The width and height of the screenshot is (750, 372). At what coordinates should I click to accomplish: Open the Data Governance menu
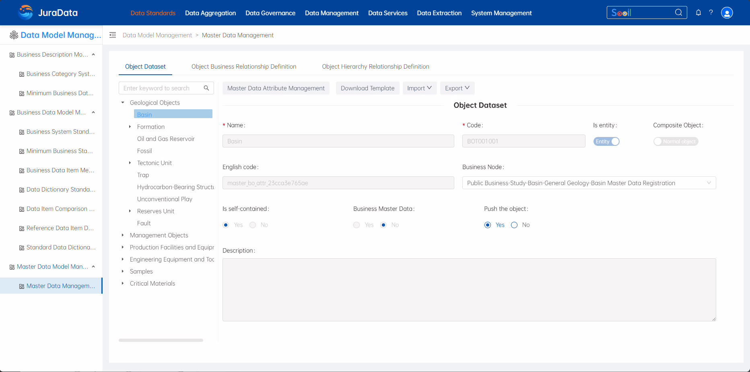270,13
